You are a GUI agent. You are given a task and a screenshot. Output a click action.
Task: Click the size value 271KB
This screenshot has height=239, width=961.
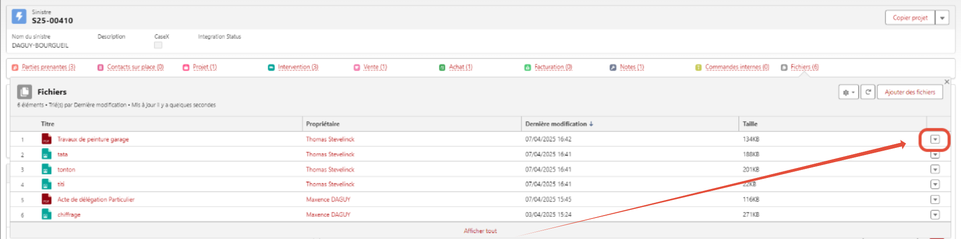751,215
